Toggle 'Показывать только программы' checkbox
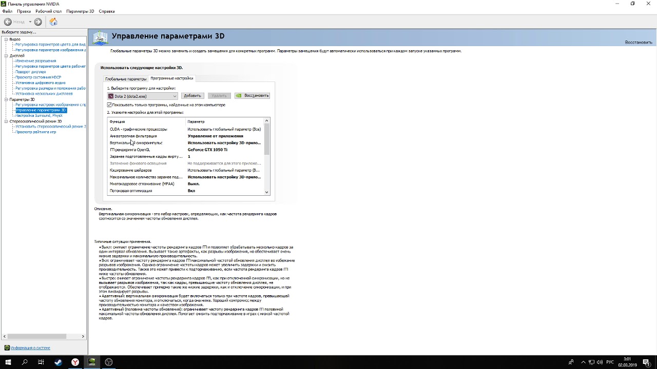The image size is (657, 369). [x=109, y=105]
